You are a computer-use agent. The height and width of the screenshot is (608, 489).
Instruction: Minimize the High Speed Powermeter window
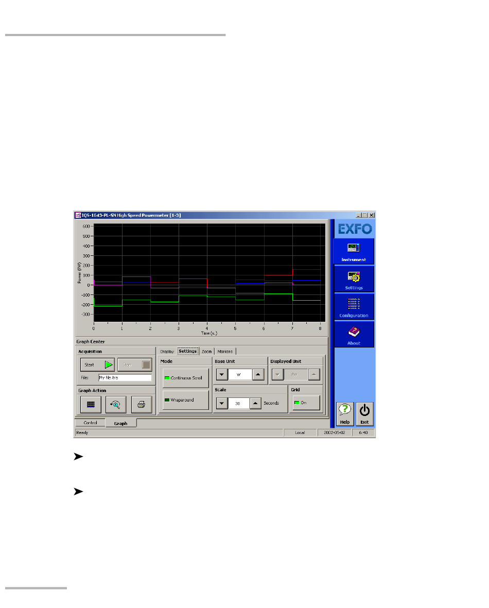coord(359,215)
